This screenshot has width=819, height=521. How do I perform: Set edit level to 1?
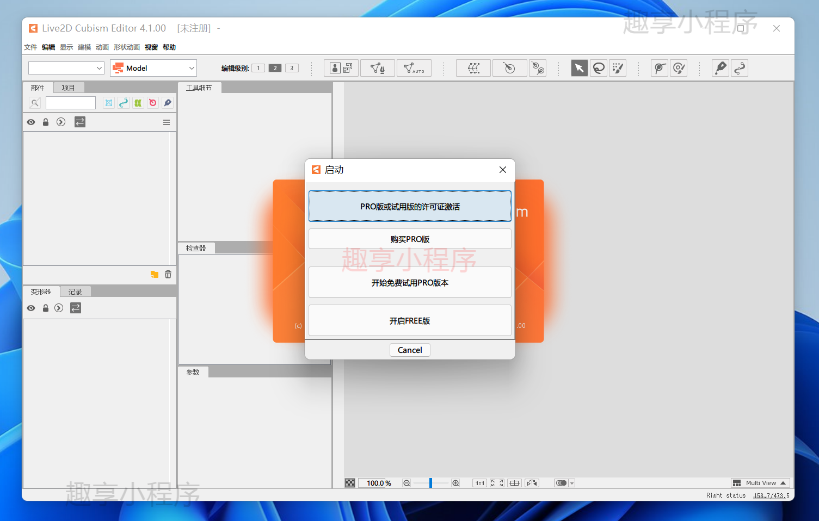coord(258,68)
